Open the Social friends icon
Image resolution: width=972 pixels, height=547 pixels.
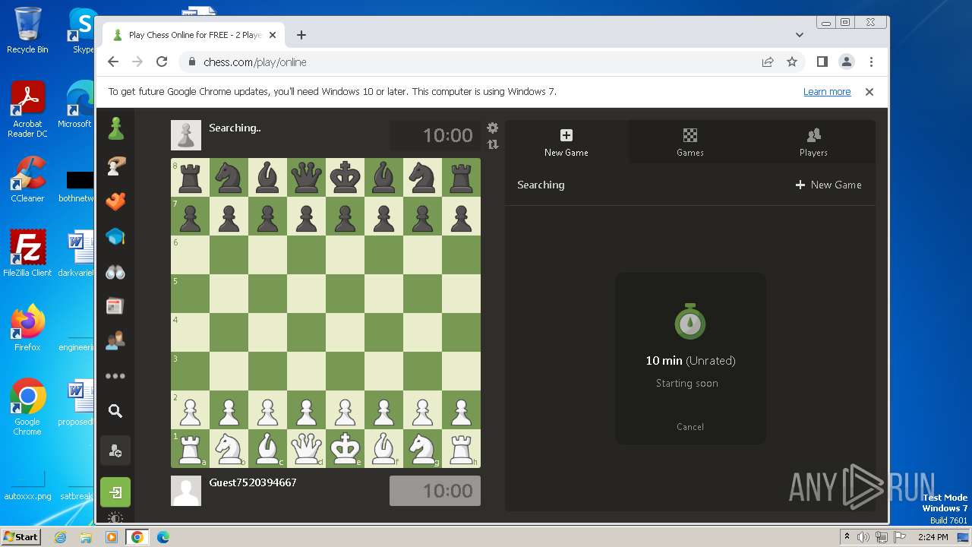click(115, 341)
